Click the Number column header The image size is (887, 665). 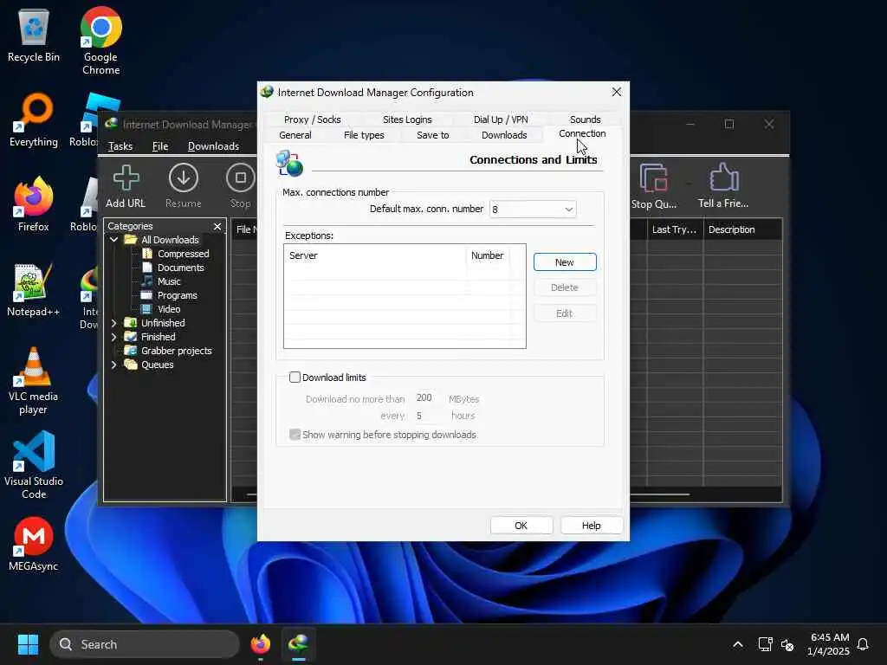point(488,255)
